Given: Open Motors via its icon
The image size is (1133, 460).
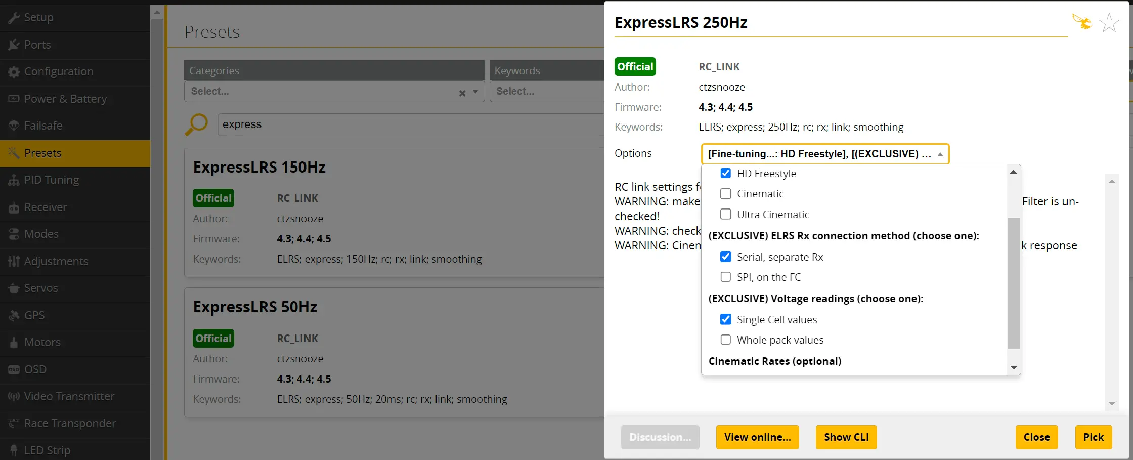Looking at the screenshot, I should pos(14,343).
